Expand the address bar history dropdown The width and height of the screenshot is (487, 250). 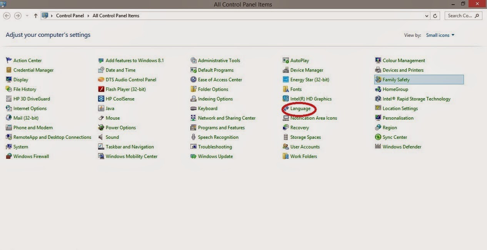point(427,16)
